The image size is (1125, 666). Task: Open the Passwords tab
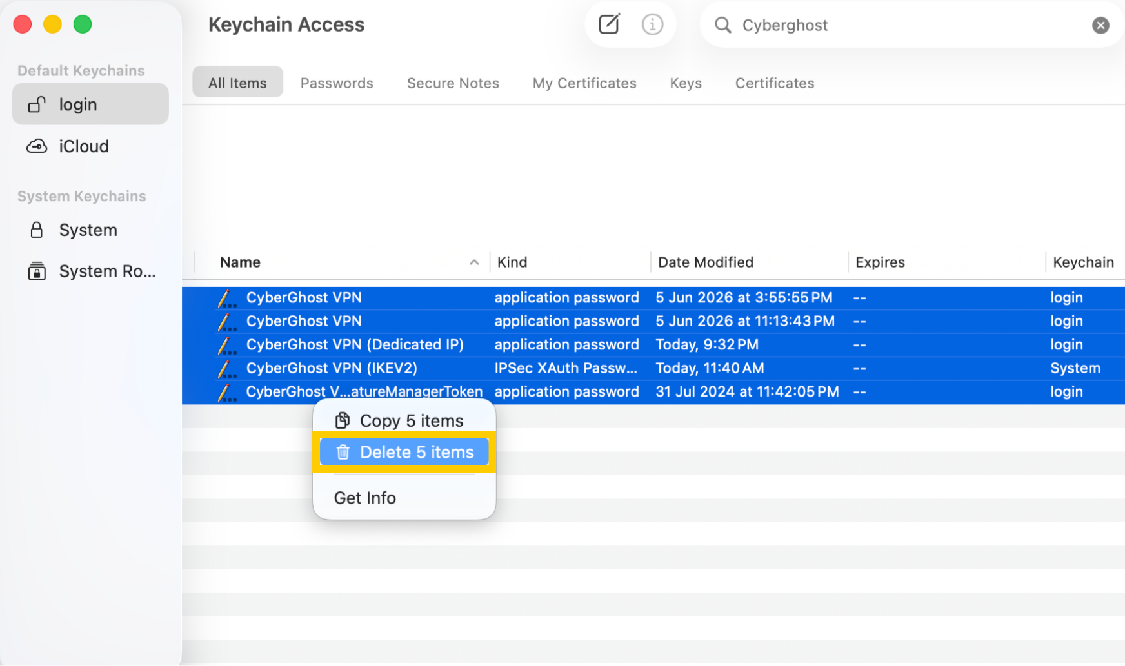tap(337, 83)
